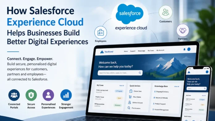Open My Cases in laptop navigation
215x121 pixels.
(151, 51)
